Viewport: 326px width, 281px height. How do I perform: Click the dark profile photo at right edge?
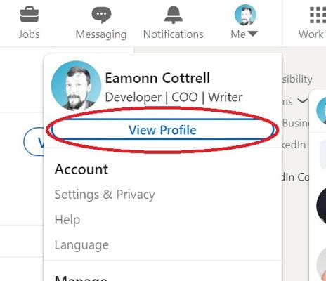click(x=321, y=205)
